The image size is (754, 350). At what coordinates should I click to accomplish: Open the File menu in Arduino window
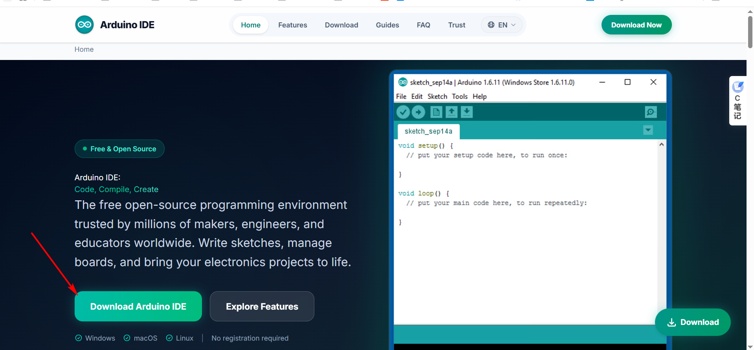(x=401, y=96)
